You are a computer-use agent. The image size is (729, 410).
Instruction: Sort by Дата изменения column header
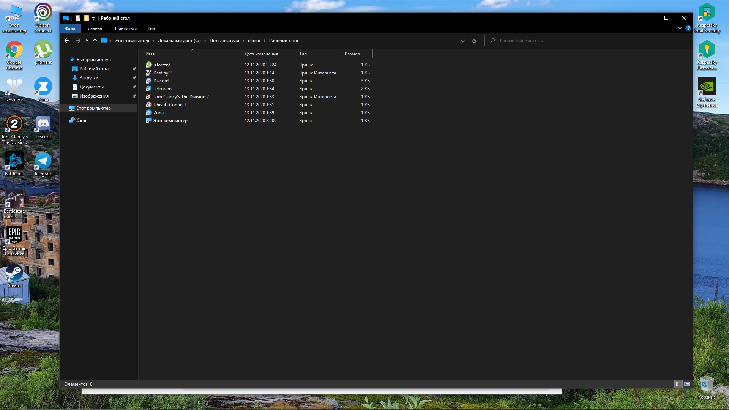[x=269, y=54]
